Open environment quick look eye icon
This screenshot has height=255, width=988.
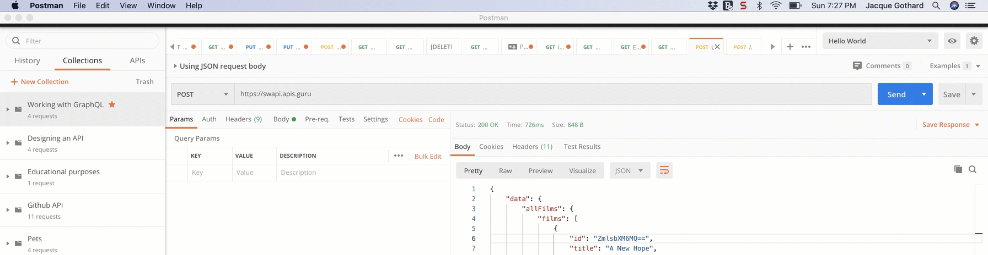[x=952, y=41]
